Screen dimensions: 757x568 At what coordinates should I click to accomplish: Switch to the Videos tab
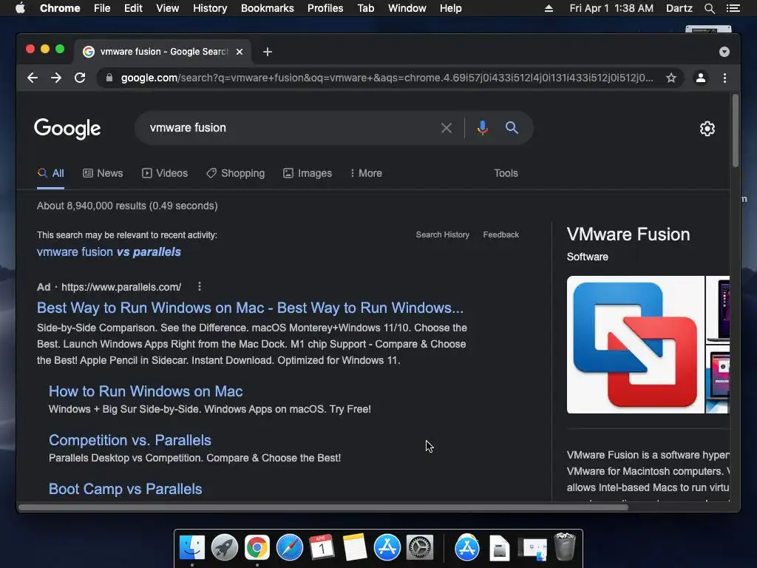(x=165, y=173)
